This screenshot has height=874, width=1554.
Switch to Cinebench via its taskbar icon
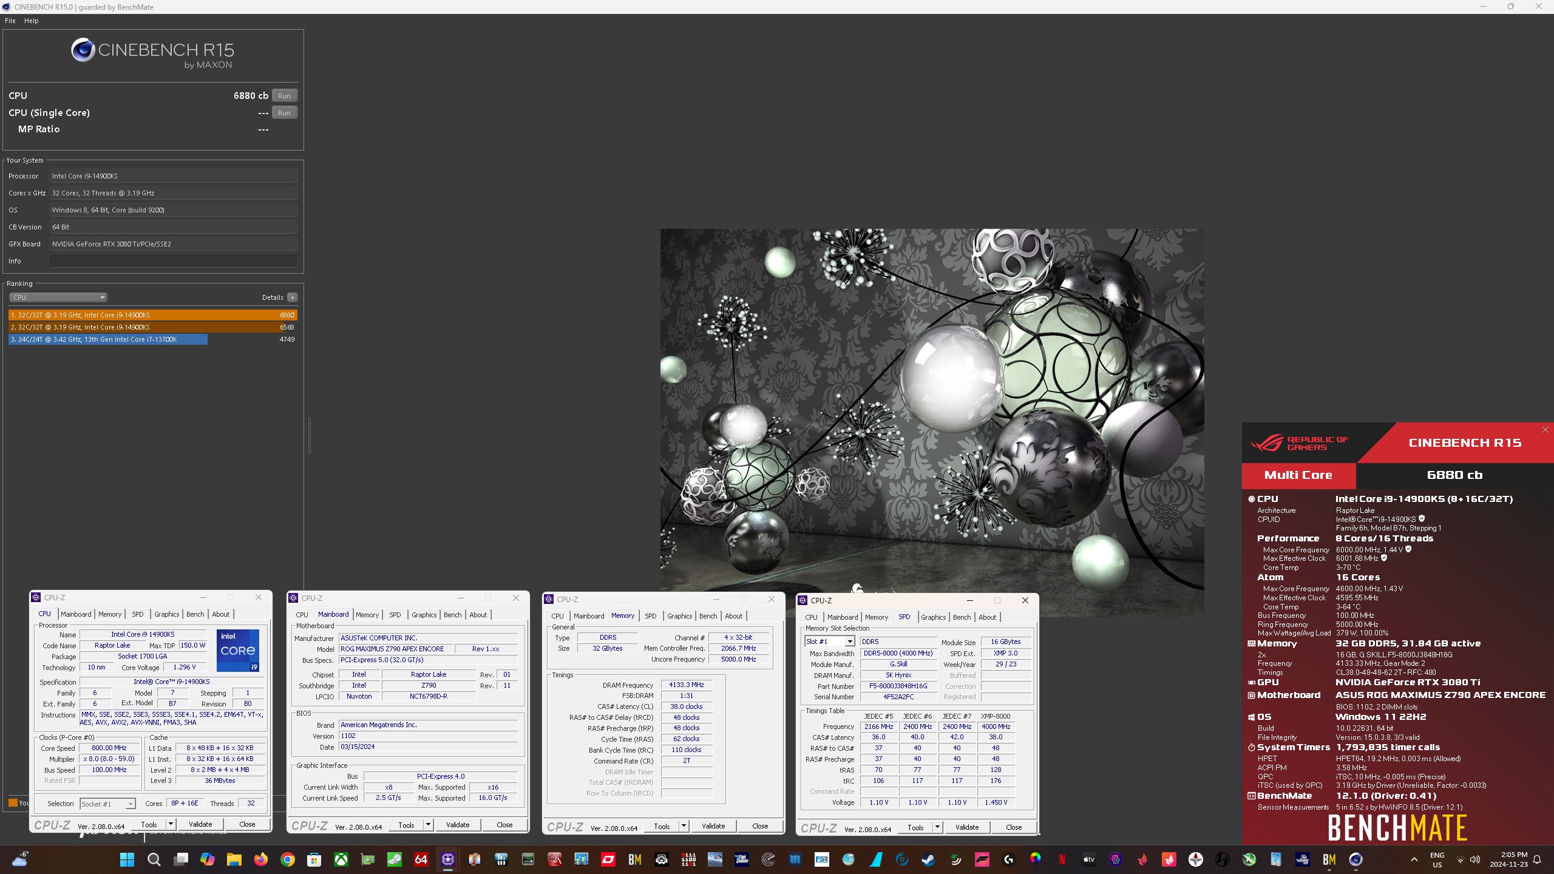1356,859
